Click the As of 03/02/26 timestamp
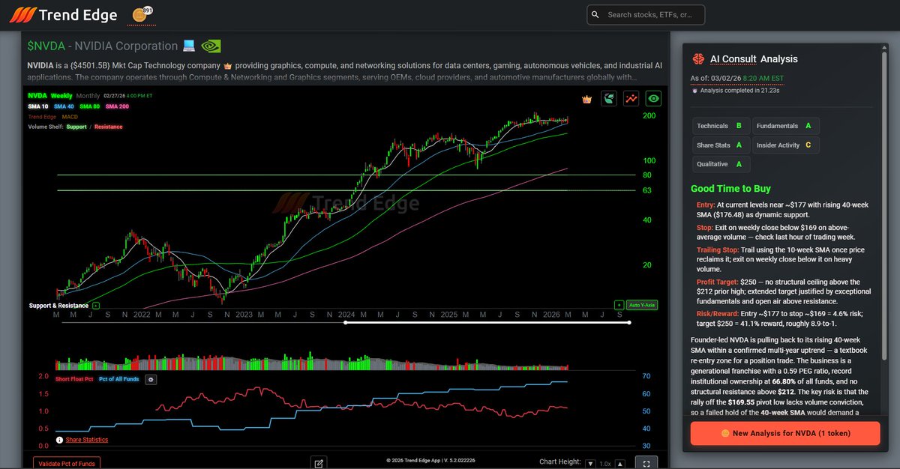The height and width of the screenshot is (469, 900). pyautogui.click(x=736, y=78)
